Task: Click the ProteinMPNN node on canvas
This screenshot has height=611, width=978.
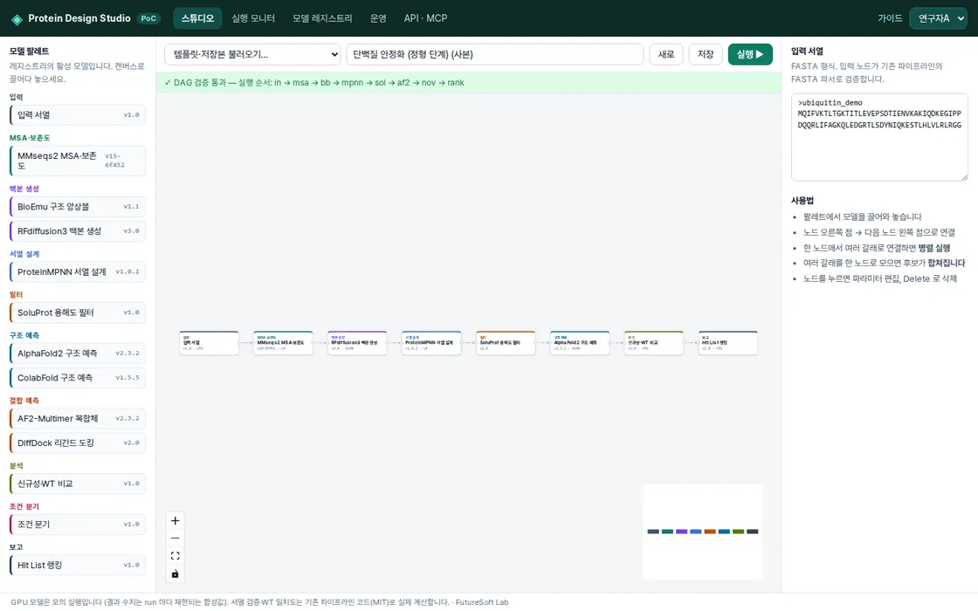Action: [431, 343]
